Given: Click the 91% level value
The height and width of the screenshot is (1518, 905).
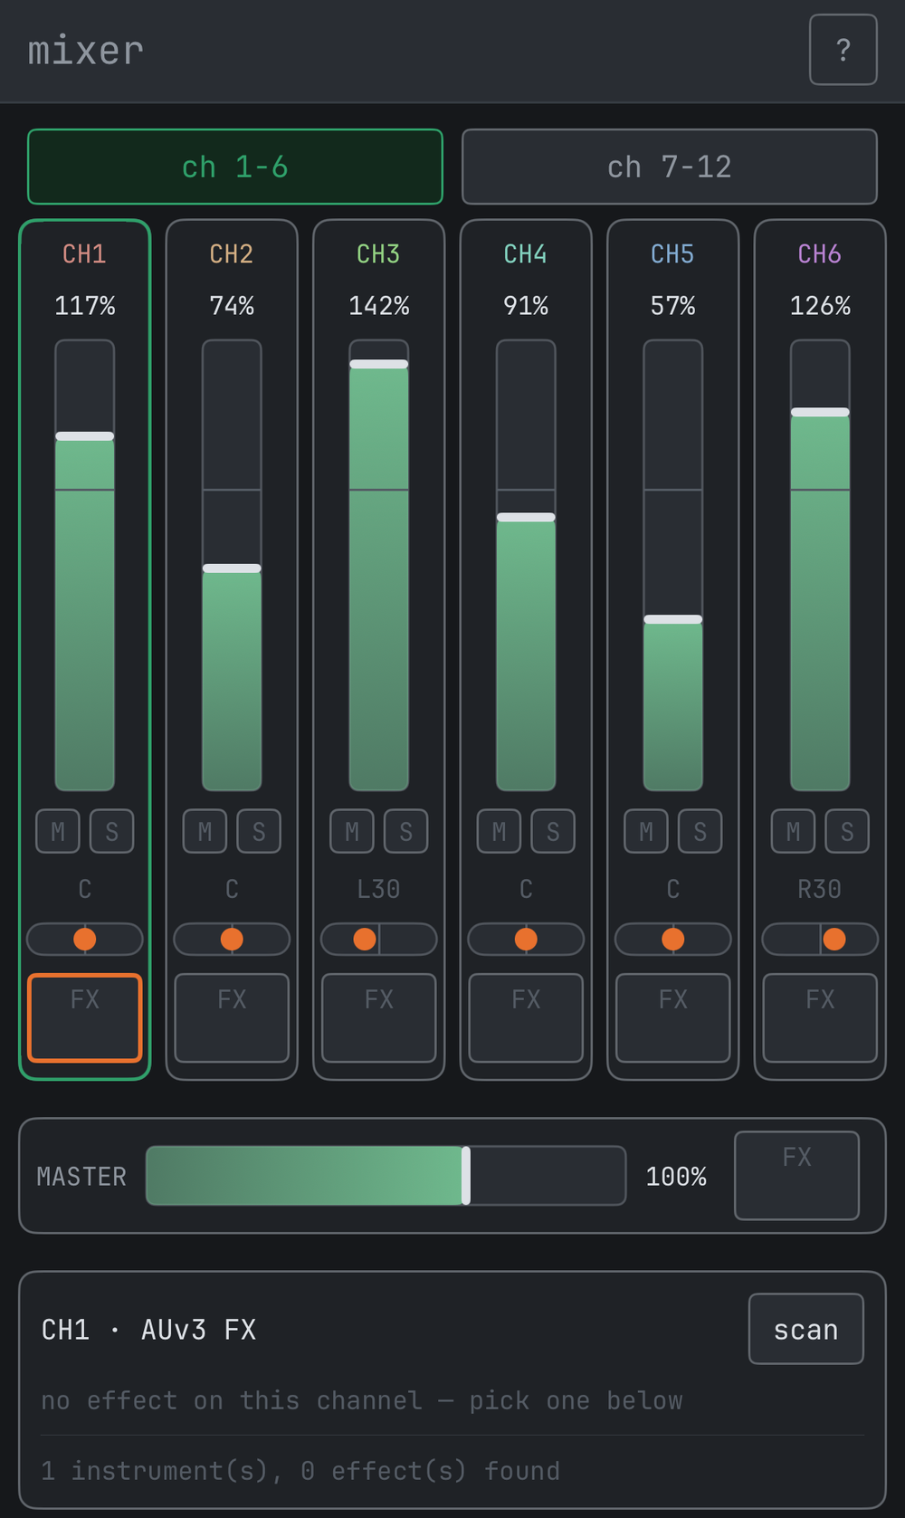Looking at the screenshot, I should click(x=526, y=306).
